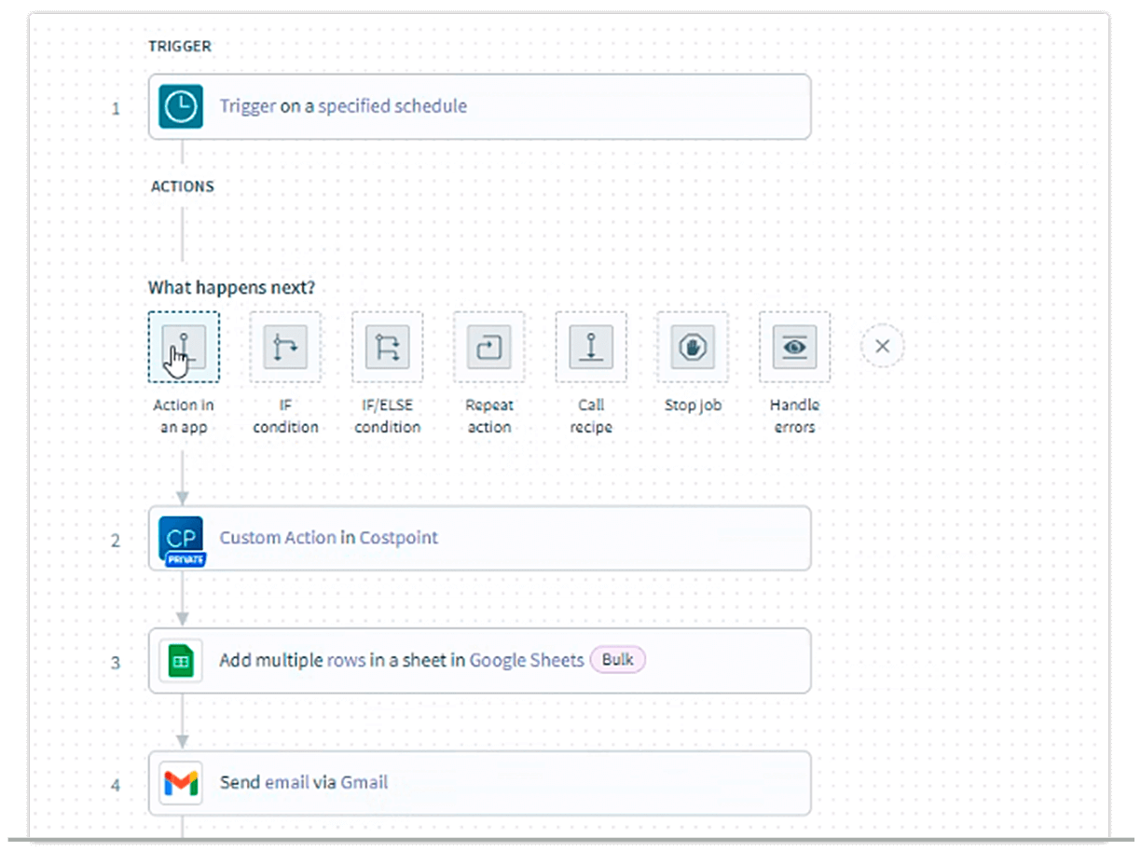Select the Repeat action icon
This screenshot has width=1141, height=852.
click(488, 347)
